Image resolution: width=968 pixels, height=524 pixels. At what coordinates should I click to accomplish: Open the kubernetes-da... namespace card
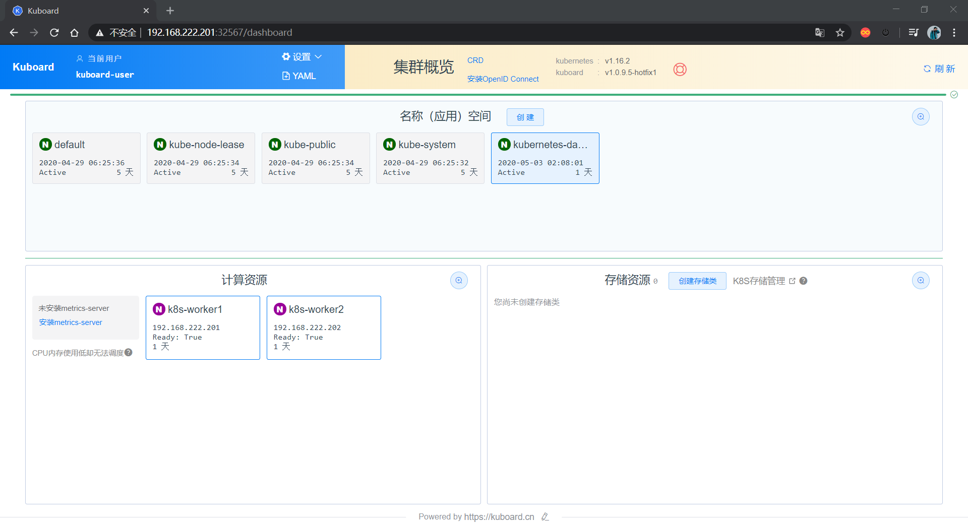[x=545, y=158]
